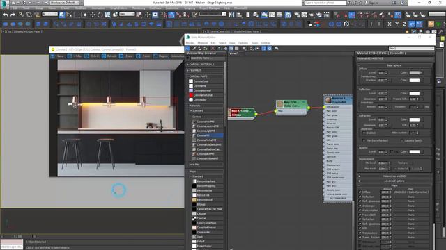Screen dimensions: 446x250
Task: Click Select by Material magnifier icon
Action: 277,49
